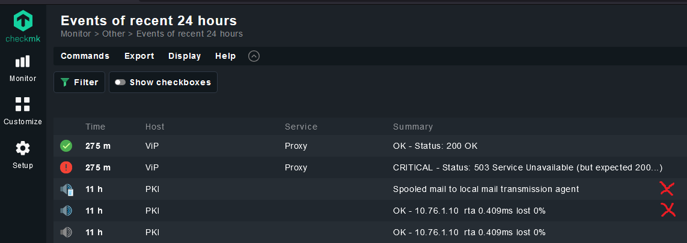Open the Monitor sidebar menu
This screenshot has height=243, width=687.
tap(23, 68)
